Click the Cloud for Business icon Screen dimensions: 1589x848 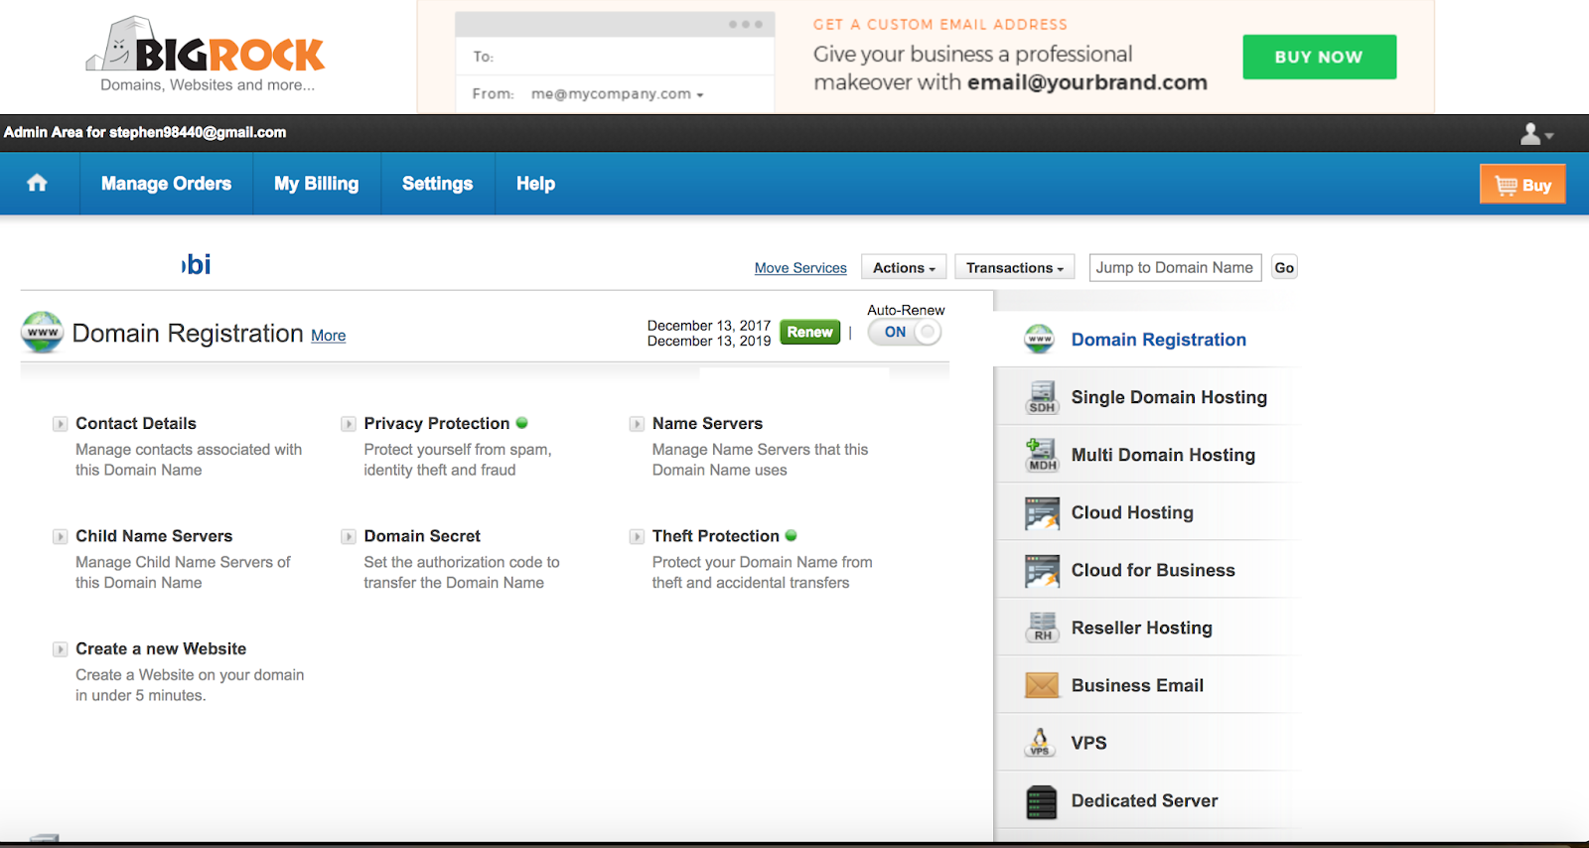click(x=1042, y=570)
